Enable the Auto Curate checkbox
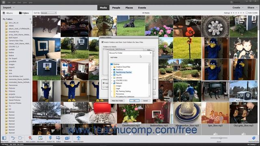The image size is (260, 146). tap(247, 13)
